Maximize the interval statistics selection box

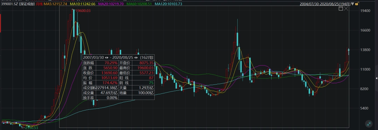pyautogui.click(x=341, y=8)
